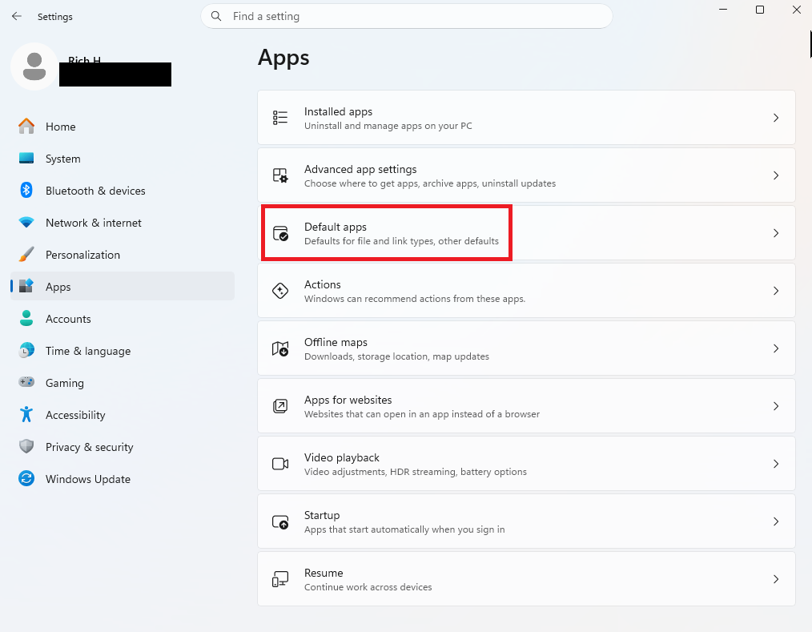Focus the Find a setting search box
This screenshot has width=812, height=632.
407,16
